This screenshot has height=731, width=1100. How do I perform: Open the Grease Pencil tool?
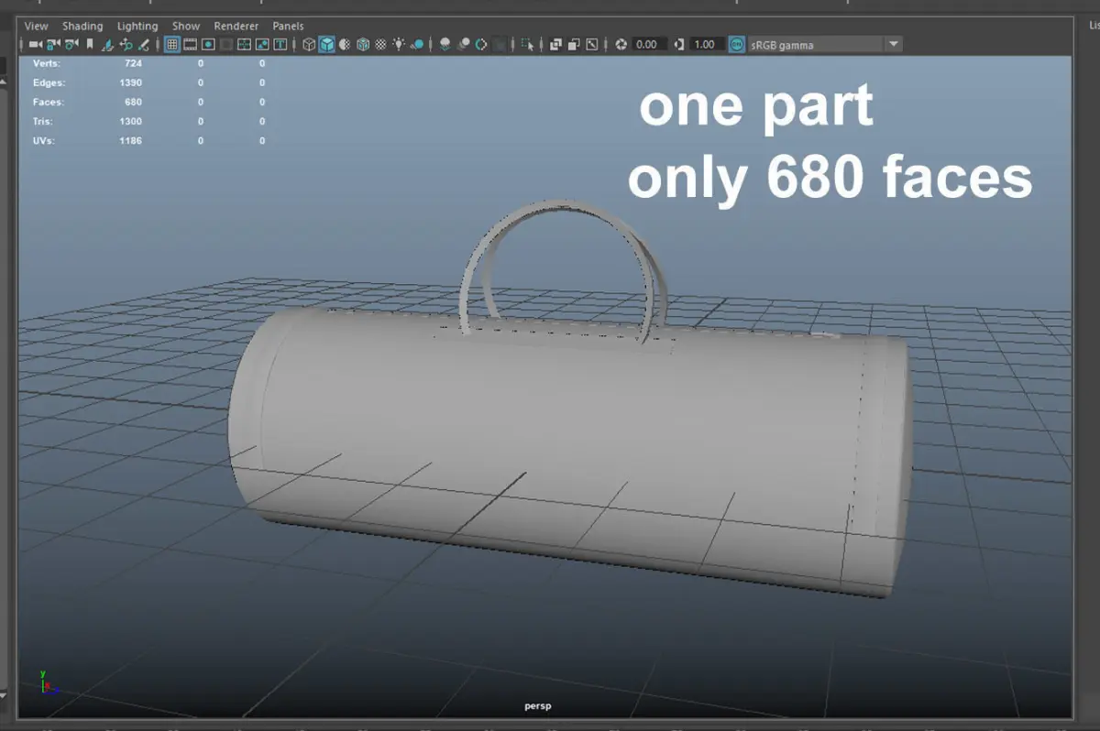144,44
